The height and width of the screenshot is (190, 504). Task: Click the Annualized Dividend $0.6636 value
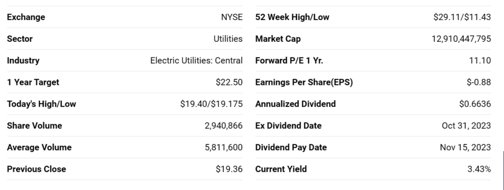(475, 104)
